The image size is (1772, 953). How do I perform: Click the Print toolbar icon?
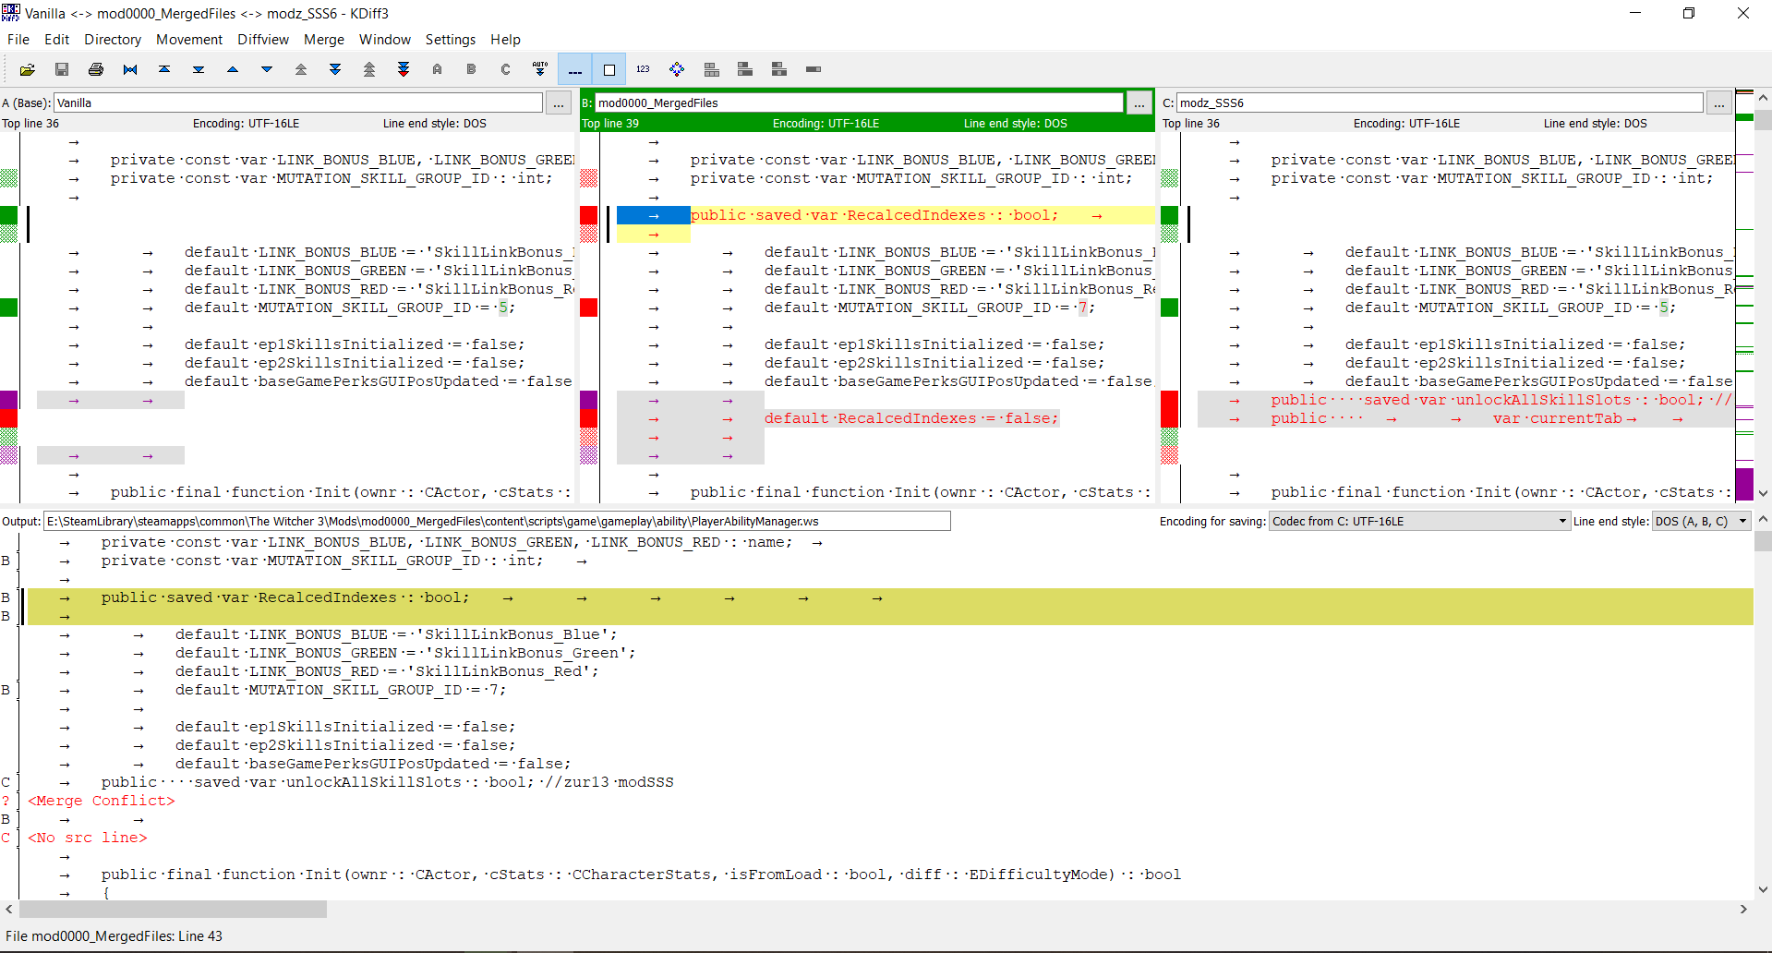coord(96,69)
